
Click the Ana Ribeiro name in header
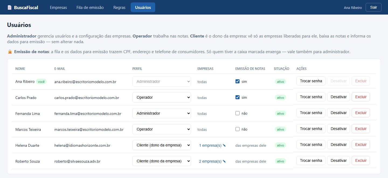click(353, 8)
